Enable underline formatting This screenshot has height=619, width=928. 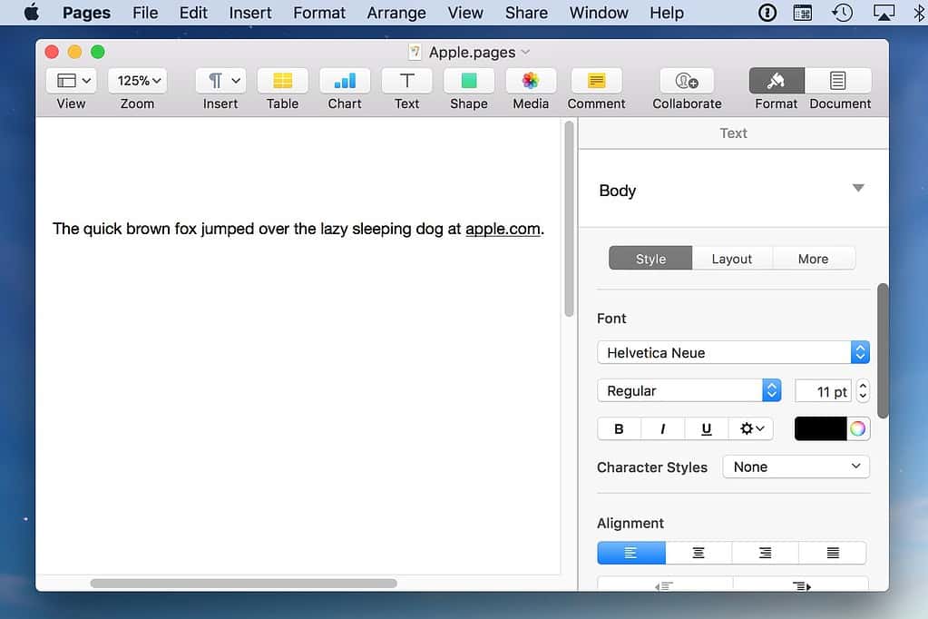pos(706,427)
